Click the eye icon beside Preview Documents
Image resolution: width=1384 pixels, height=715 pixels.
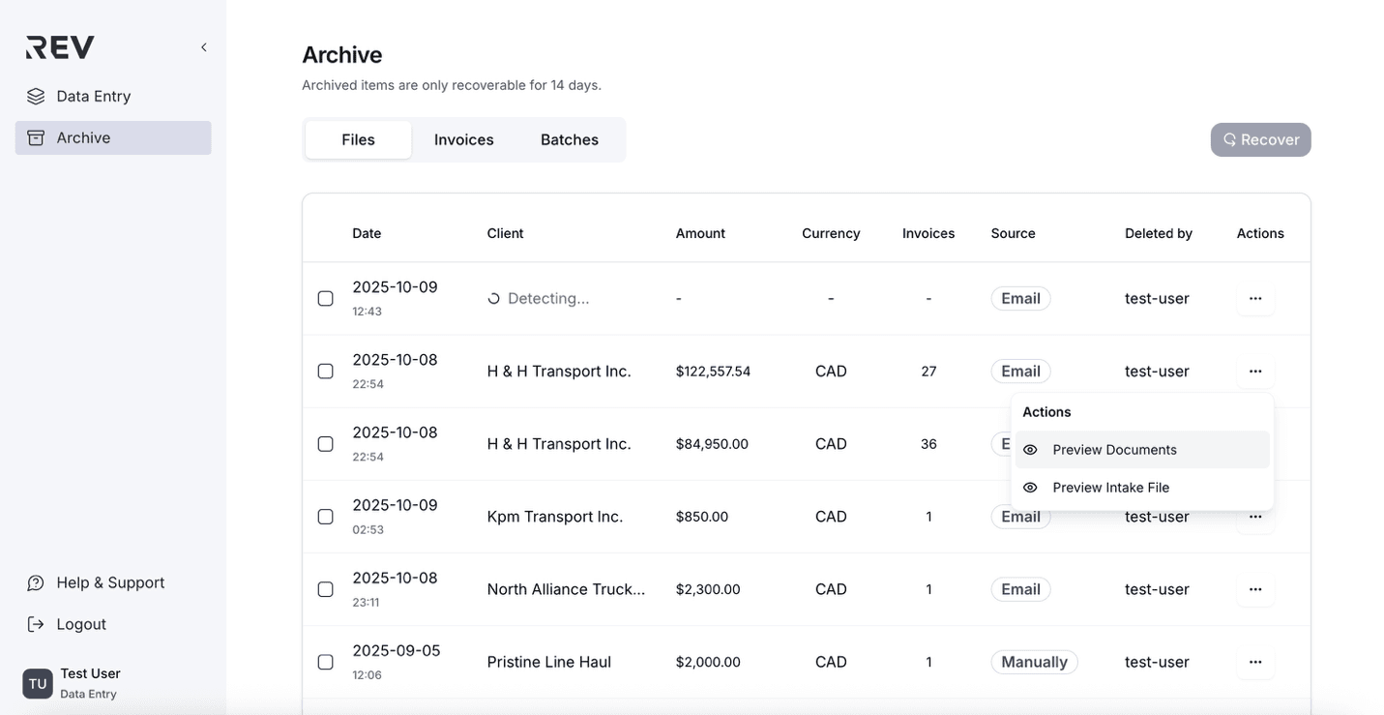point(1029,449)
